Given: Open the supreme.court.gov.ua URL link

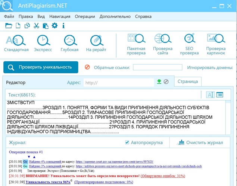Looking at the screenshot, I should pos(115,161).
